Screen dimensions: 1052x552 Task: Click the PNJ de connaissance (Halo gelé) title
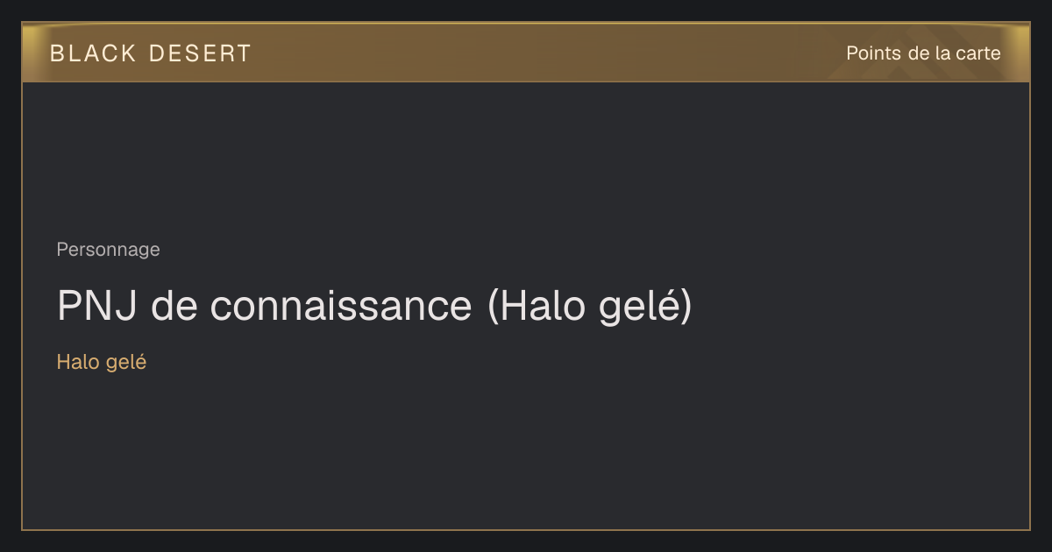point(374,307)
